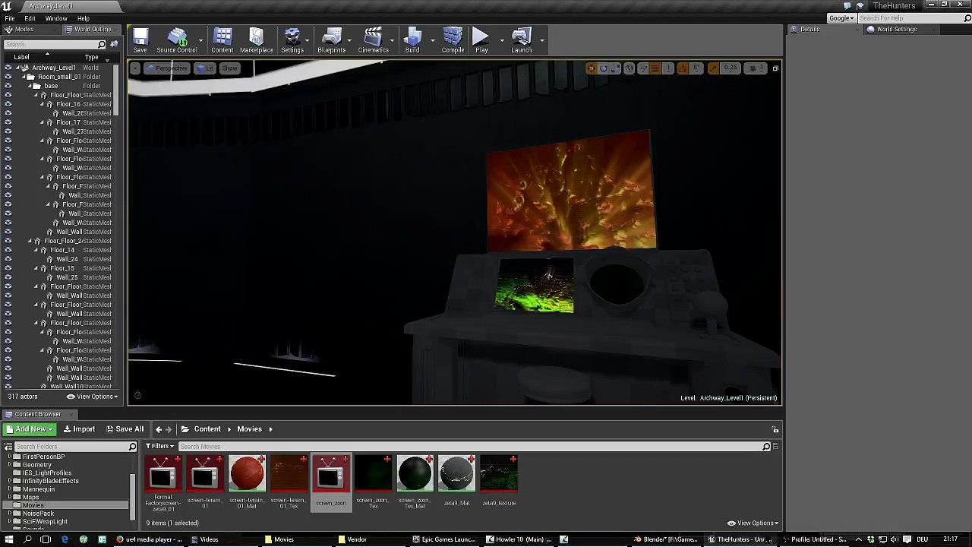Toggle visibility of the Room_small_01 folder
Image resolution: width=972 pixels, height=547 pixels.
[8, 77]
